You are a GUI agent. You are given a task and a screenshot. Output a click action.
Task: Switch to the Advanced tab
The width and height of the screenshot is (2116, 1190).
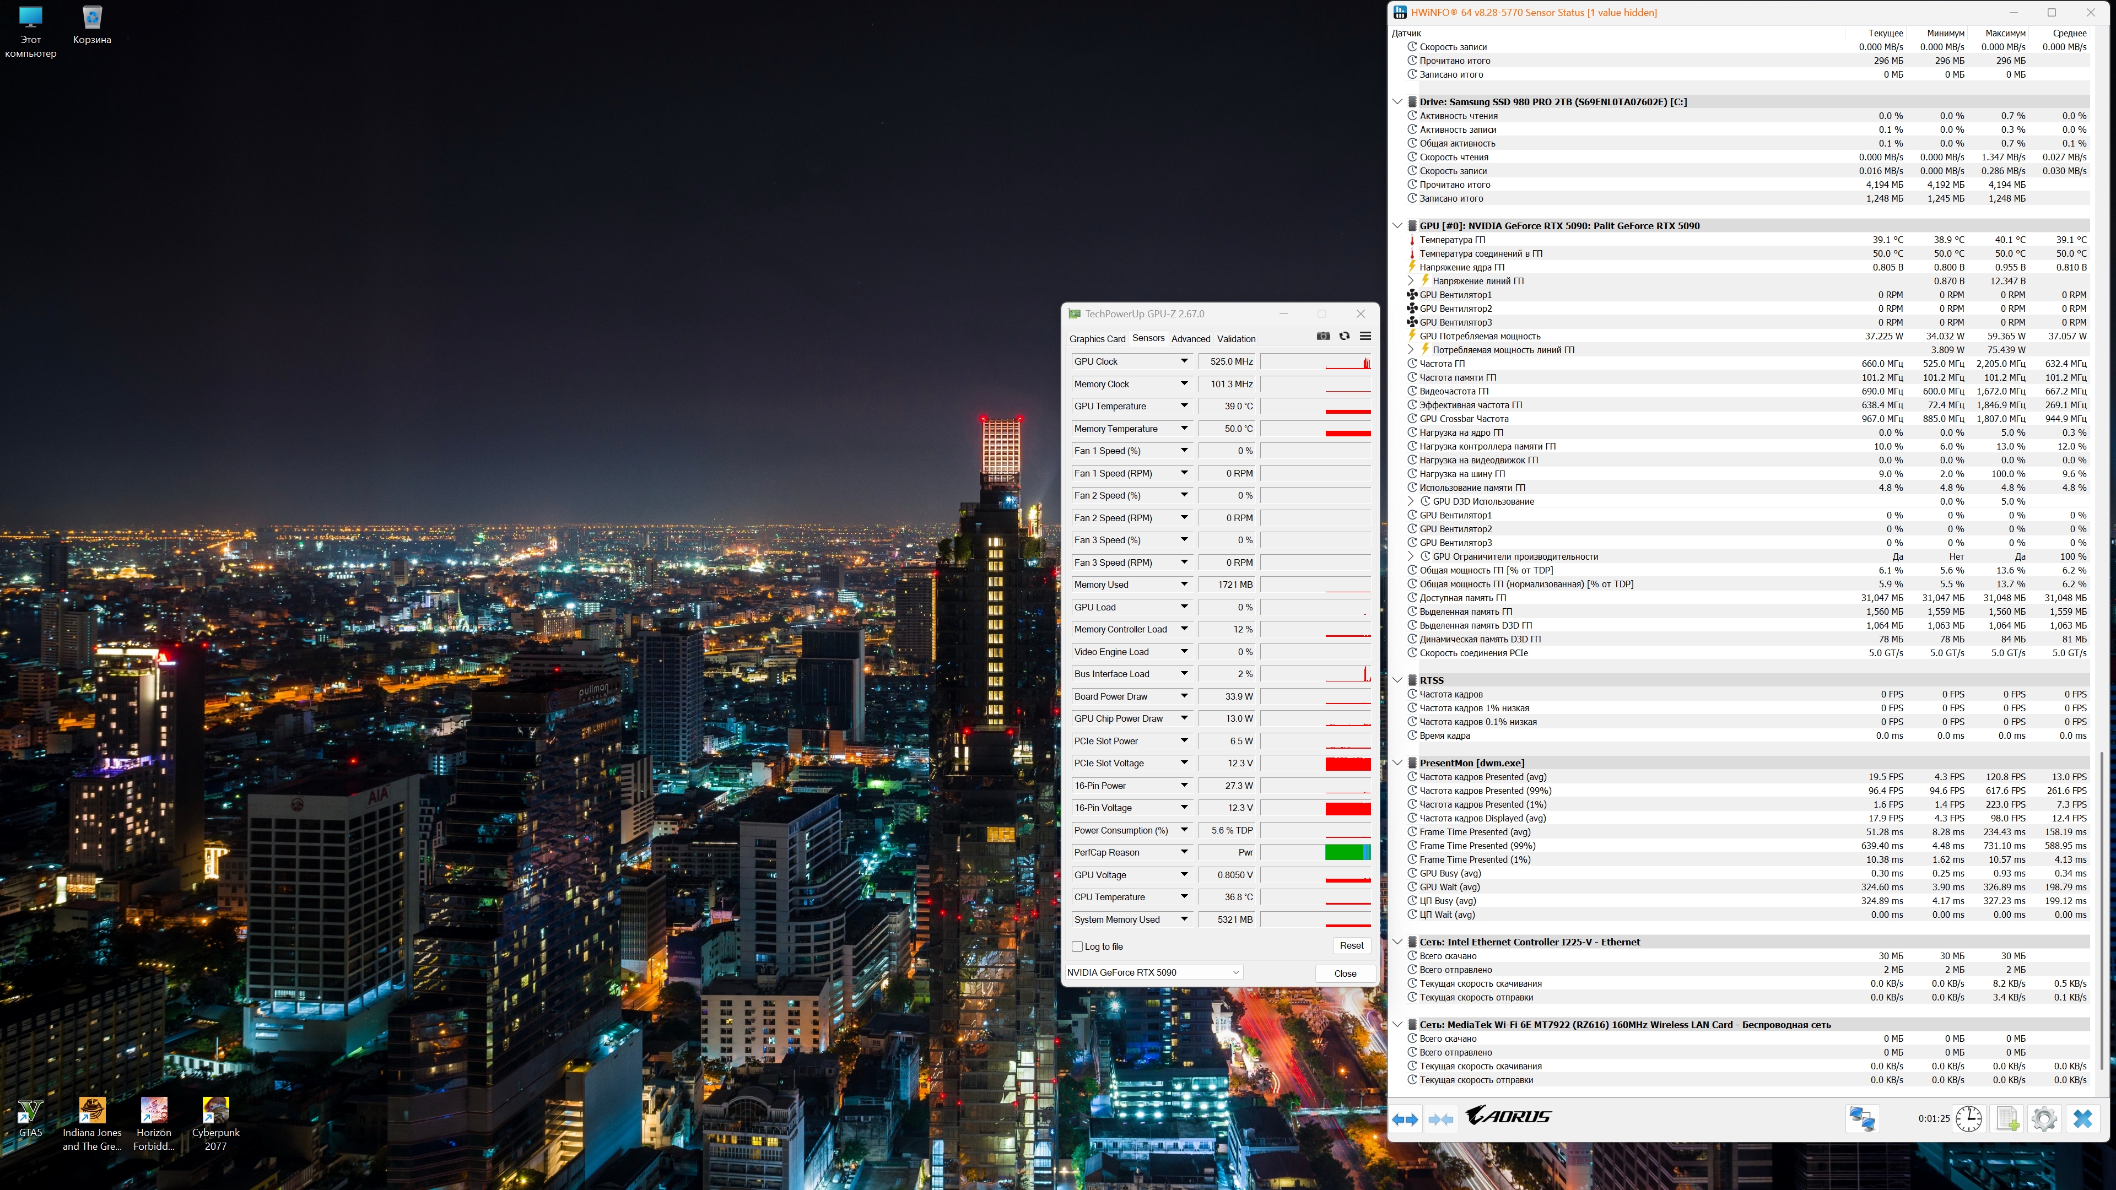click(x=1190, y=339)
